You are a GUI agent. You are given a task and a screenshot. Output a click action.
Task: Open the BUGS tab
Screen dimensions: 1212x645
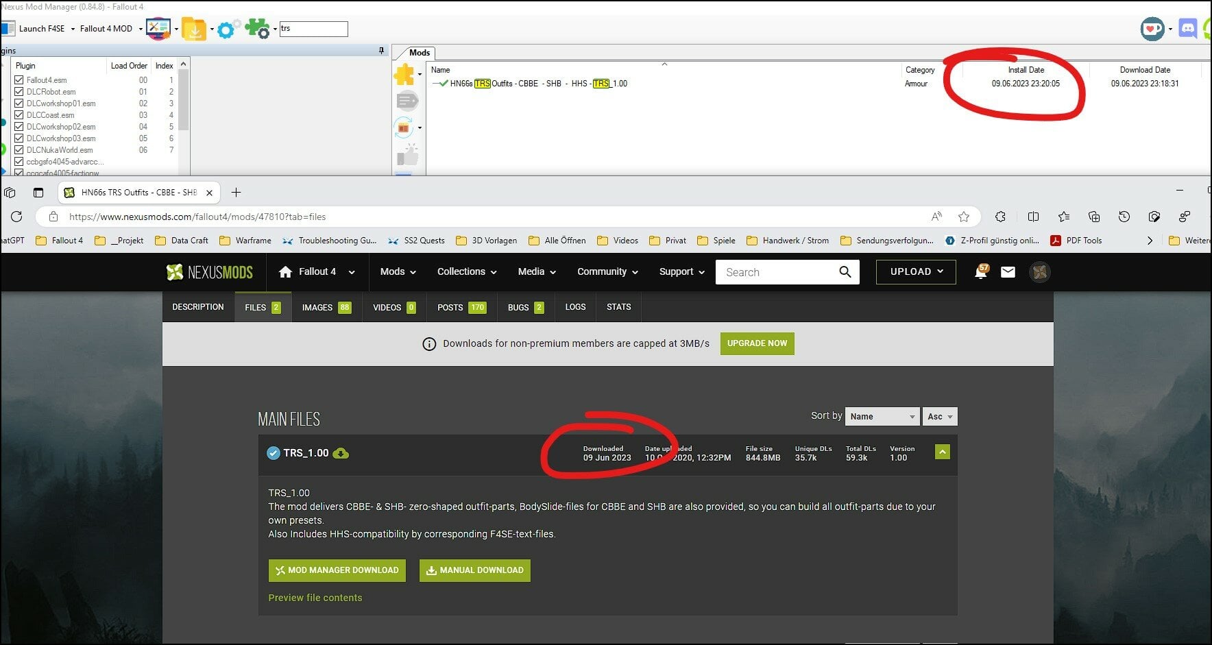point(526,307)
